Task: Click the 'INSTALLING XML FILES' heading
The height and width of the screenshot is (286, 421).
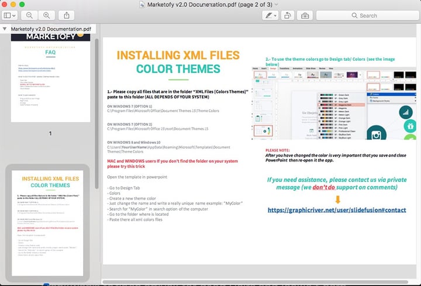Action: (x=178, y=55)
